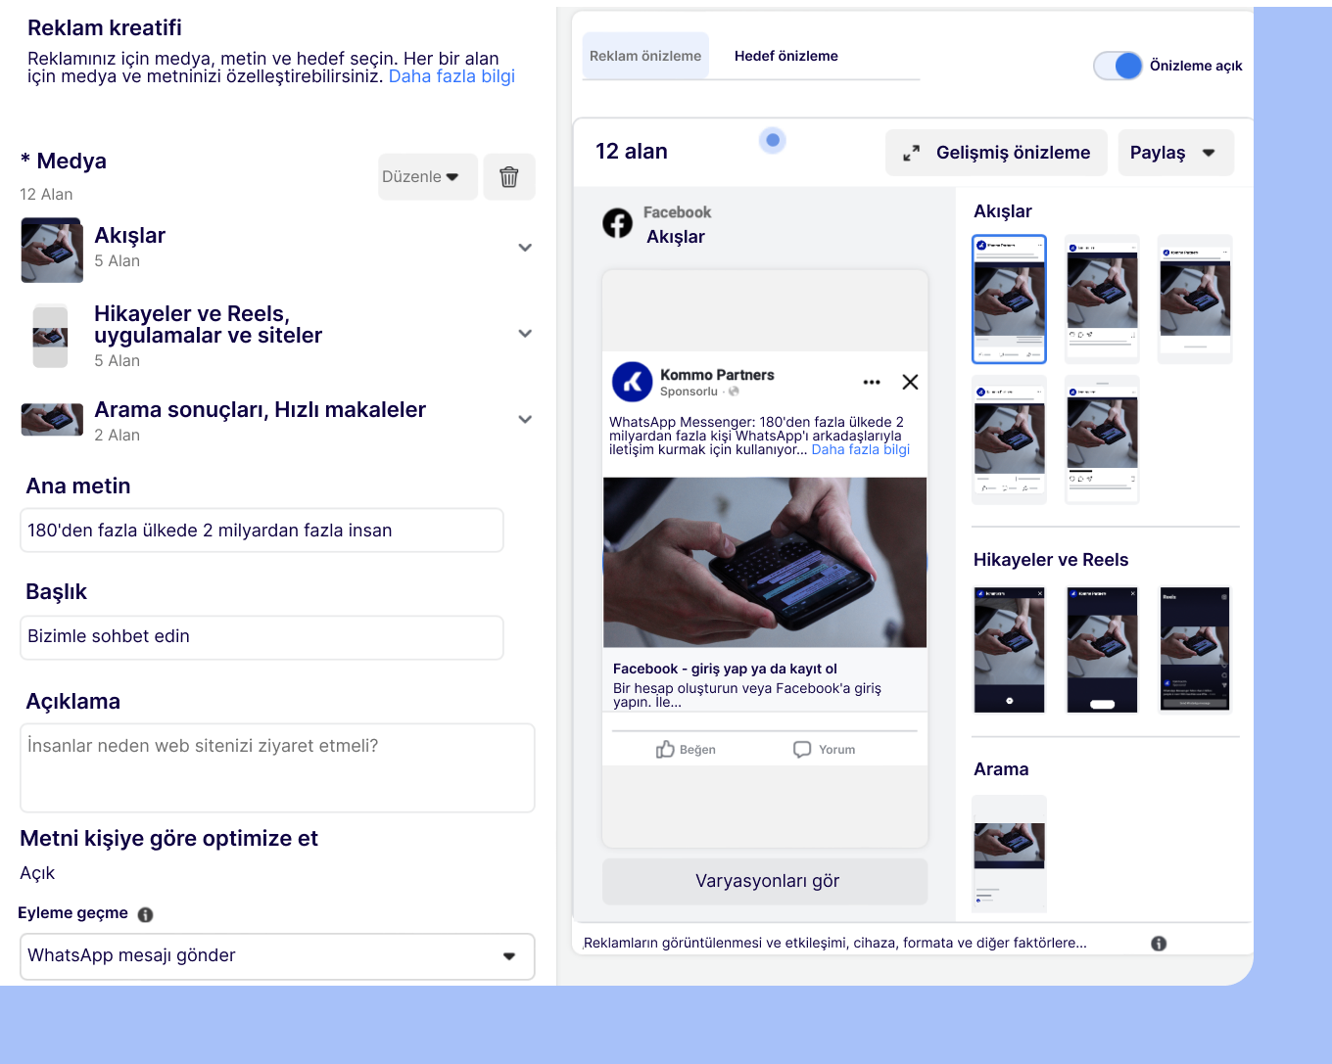This screenshot has width=1332, height=1064.
Task: Open the three-dot menu on ad preview
Action: [x=872, y=382]
